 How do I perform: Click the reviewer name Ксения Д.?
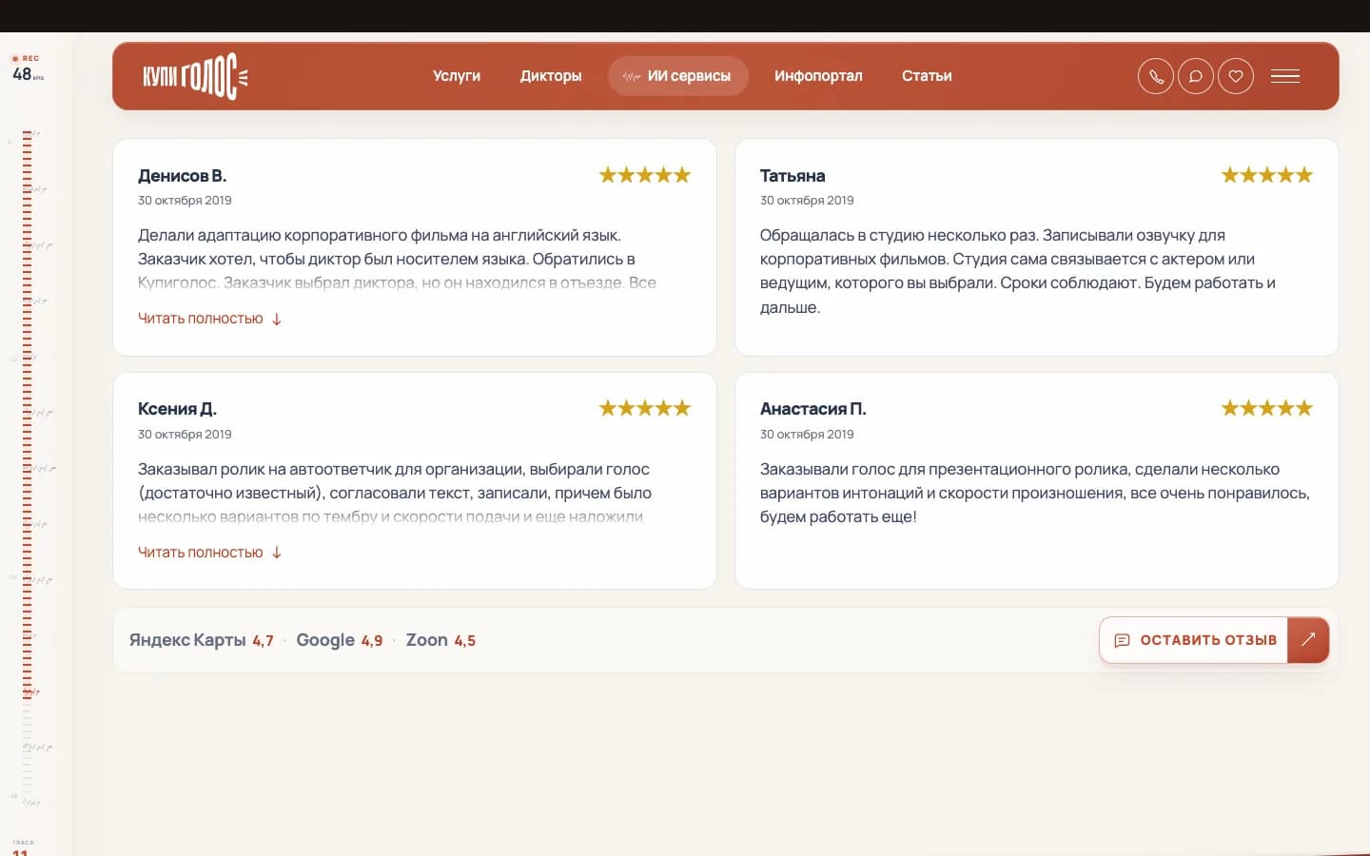point(178,409)
